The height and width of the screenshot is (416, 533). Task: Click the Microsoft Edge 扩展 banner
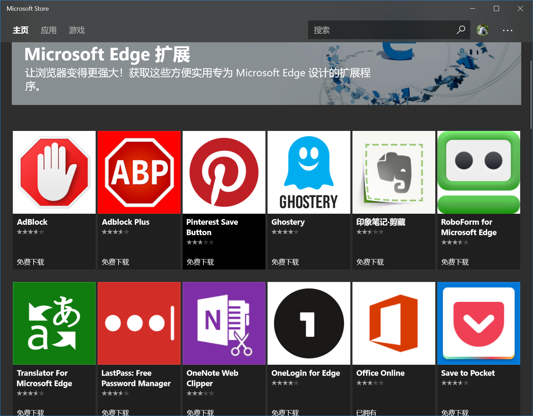tap(266, 73)
